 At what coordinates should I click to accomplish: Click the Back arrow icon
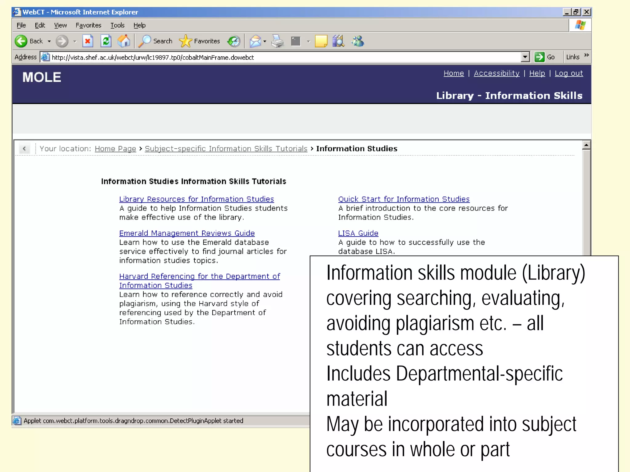click(21, 41)
